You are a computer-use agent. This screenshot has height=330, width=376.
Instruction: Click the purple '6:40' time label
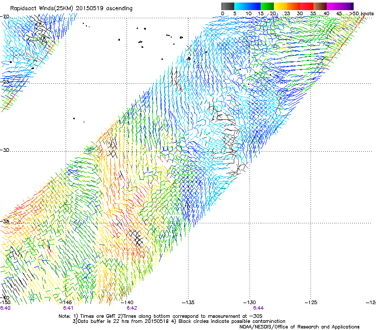click(x=5, y=308)
